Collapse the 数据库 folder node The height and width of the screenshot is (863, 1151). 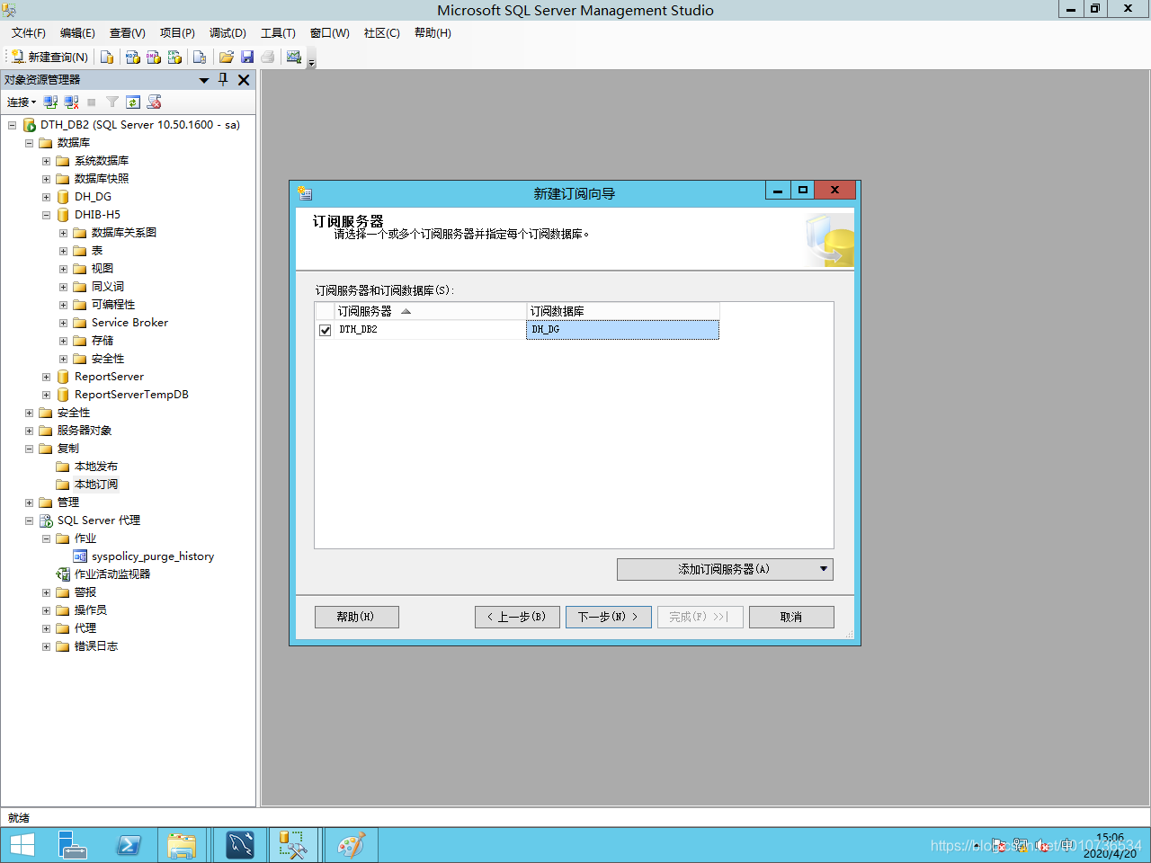click(x=29, y=143)
